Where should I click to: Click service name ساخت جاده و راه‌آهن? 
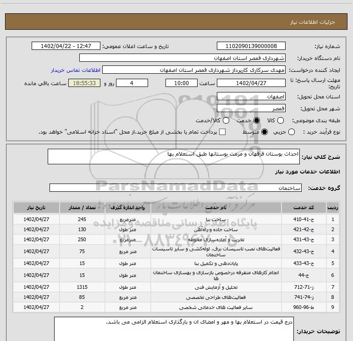pyautogui.click(x=216, y=230)
